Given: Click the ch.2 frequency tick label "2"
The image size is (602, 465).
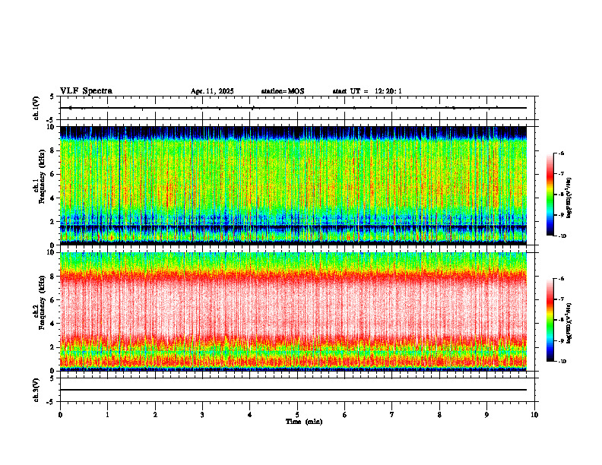Looking at the screenshot, I should [53, 347].
